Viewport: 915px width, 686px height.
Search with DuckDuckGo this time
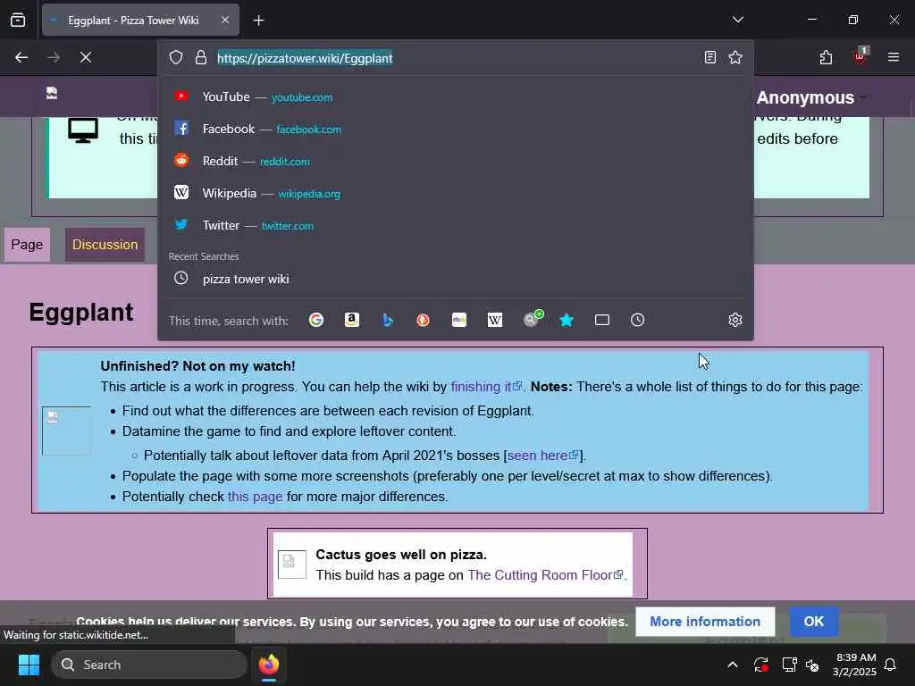(x=423, y=320)
